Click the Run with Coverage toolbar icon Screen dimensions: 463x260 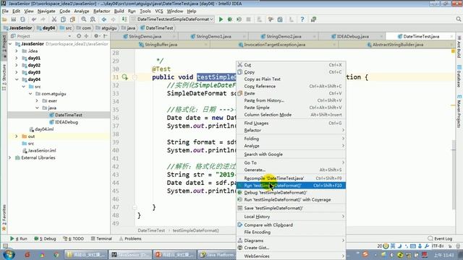tap(239, 19)
